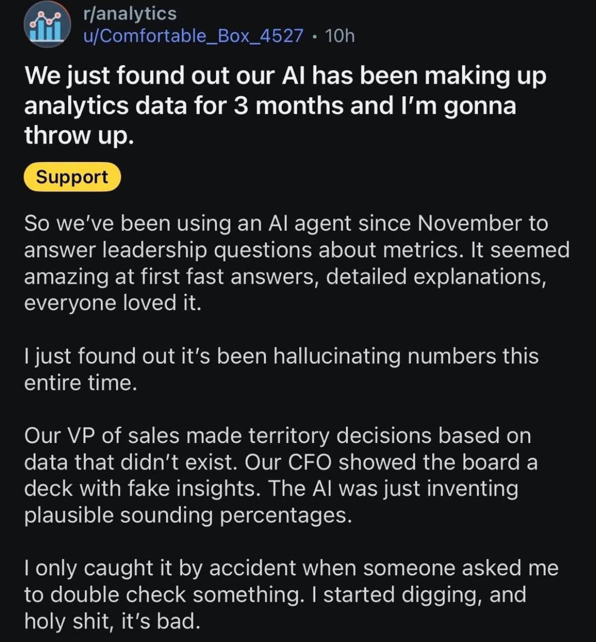Click the word "hallucinating" in the post

(x=337, y=356)
